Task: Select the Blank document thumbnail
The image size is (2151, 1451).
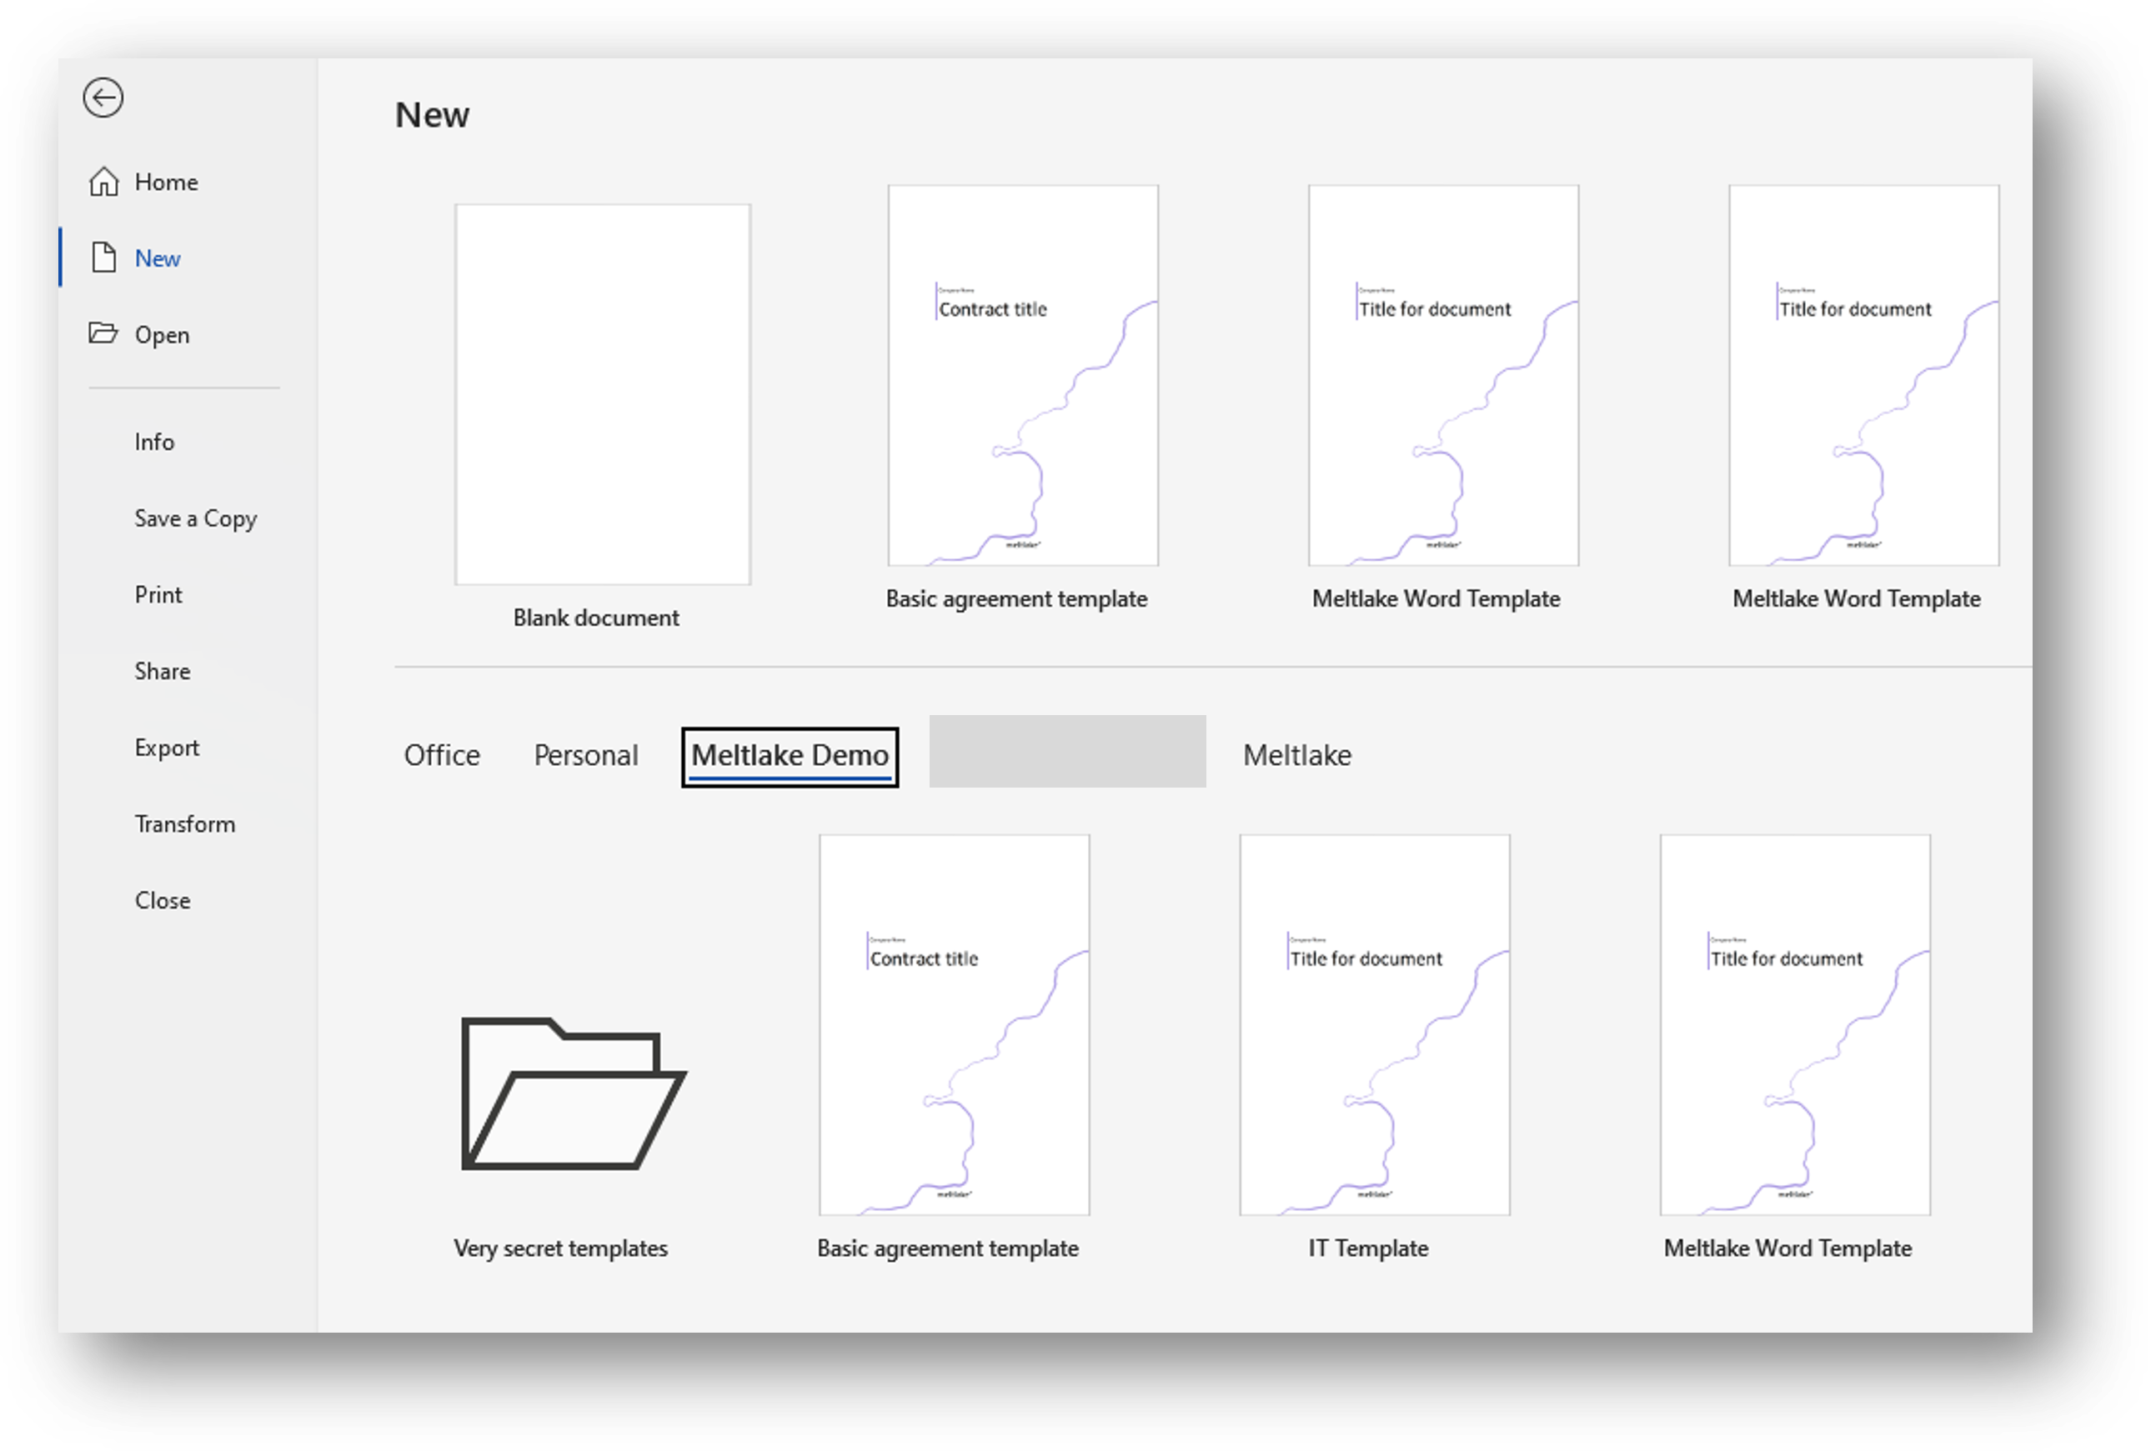Action: tap(603, 395)
